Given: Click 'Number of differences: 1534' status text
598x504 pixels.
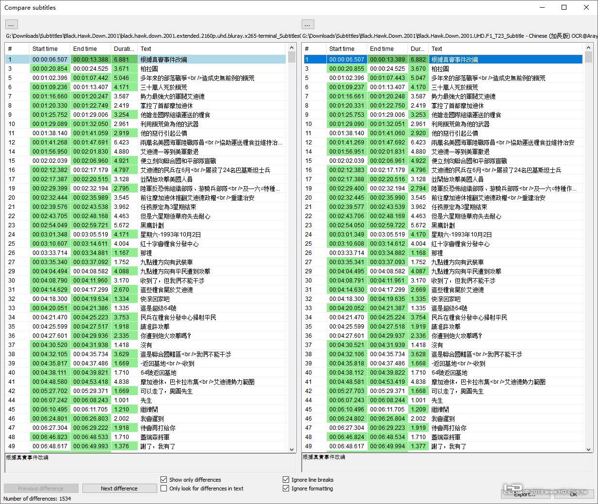Looking at the screenshot, I should point(37,499).
